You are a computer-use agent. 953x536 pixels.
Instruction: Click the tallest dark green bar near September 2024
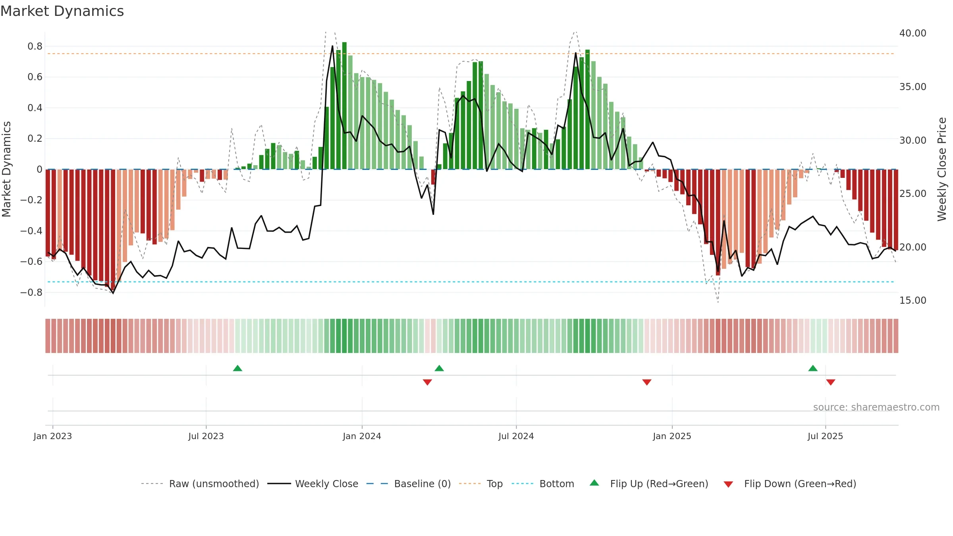click(x=587, y=110)
